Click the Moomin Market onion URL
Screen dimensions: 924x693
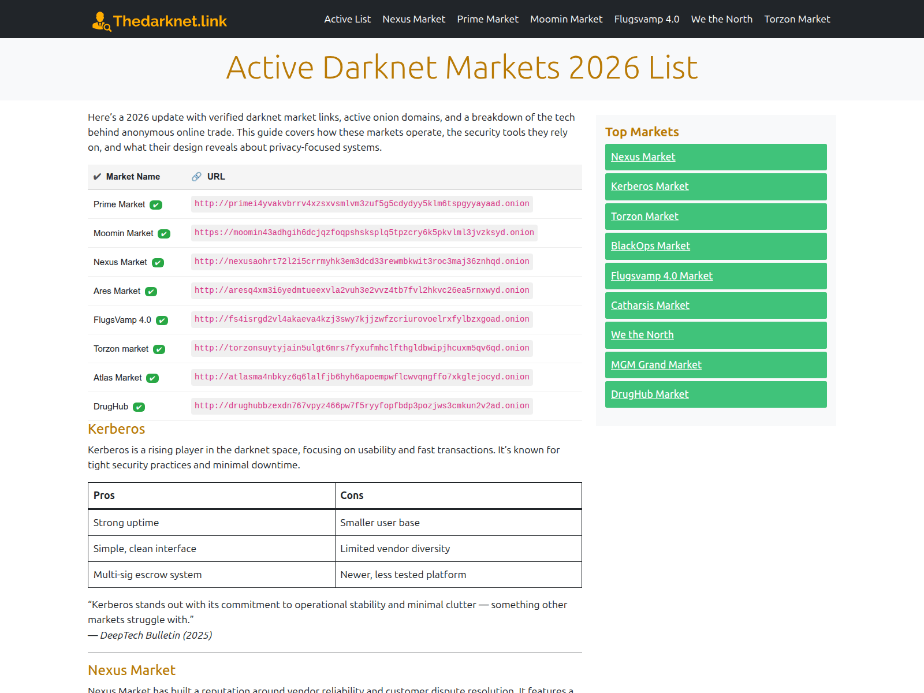pos(364,233)
